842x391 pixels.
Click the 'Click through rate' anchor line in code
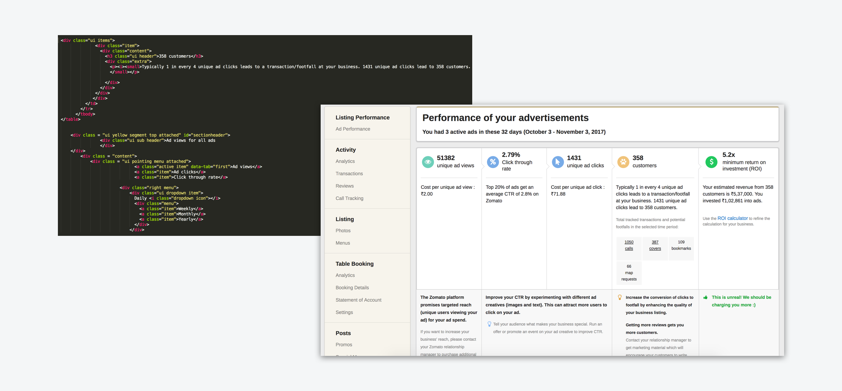click(181, 177)
